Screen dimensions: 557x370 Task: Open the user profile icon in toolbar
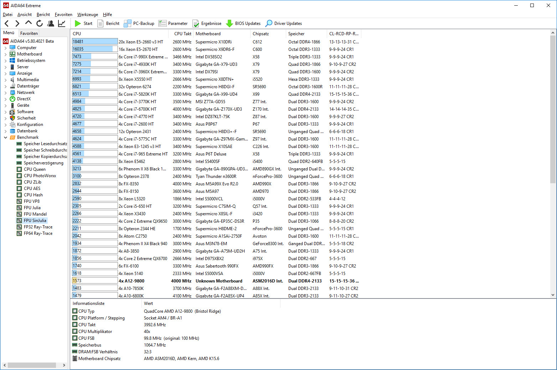tap(51, 23)
